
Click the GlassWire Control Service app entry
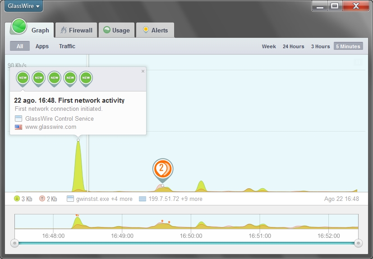point(59,118)
